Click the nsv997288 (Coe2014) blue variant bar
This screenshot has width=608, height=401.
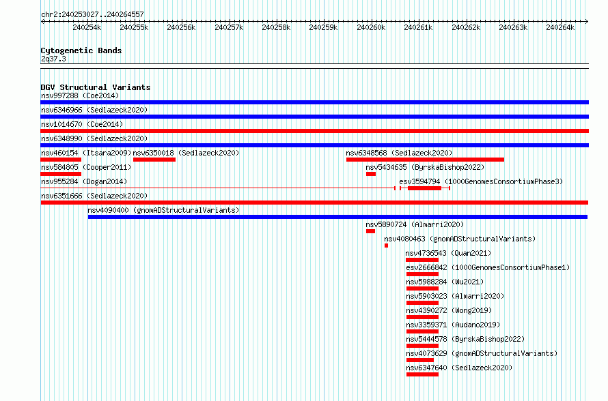314,102
